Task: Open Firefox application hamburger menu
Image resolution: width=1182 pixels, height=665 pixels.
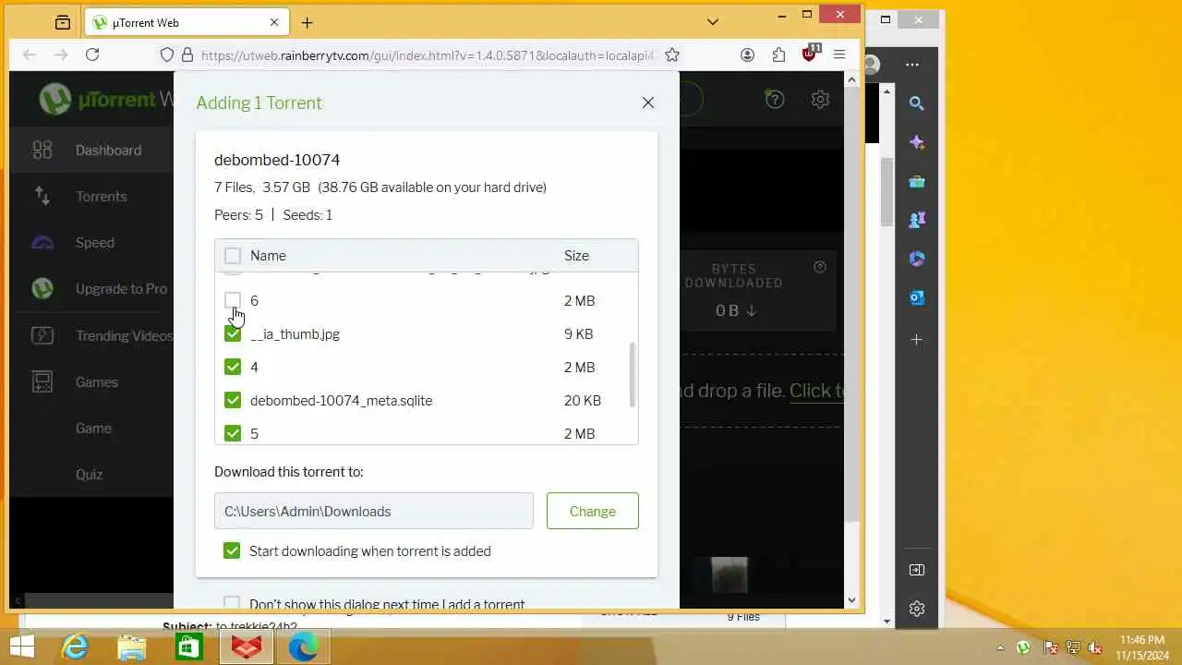Action: 839,54
